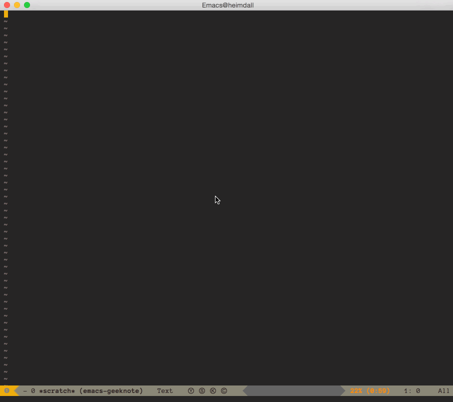This screenshot has width=453, height=402.
Task: Click the orange cursor on the first line
Action: [x=6, y=14]
